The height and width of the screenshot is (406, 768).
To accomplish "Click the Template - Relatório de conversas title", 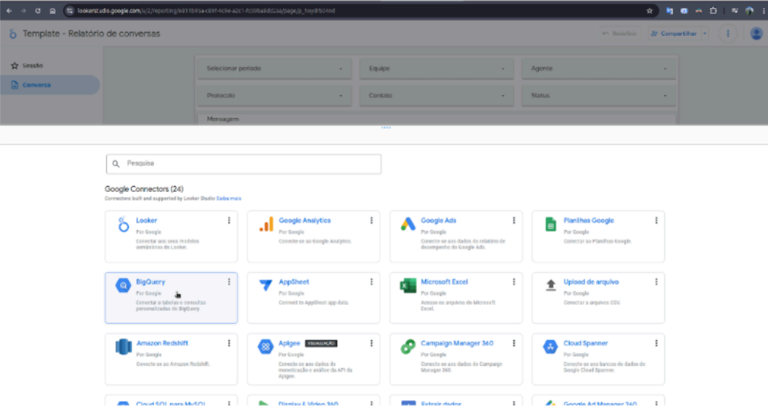I will (x=91, y=34).
